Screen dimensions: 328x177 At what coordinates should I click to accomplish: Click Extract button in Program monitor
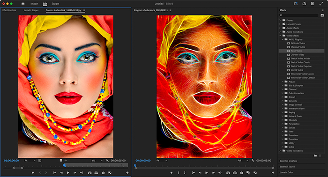[x=235, y=173]
